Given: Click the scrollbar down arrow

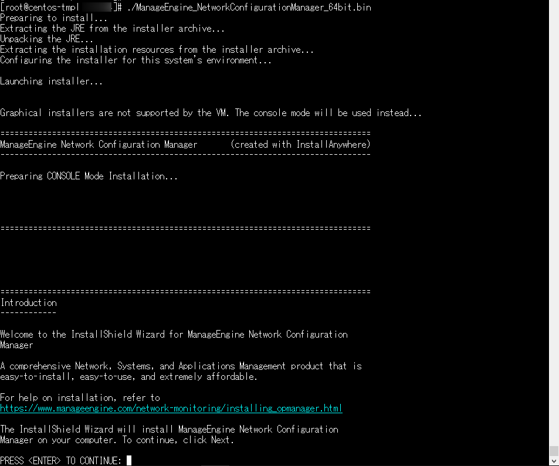Looking at the screenshot, I should point(554,462).
